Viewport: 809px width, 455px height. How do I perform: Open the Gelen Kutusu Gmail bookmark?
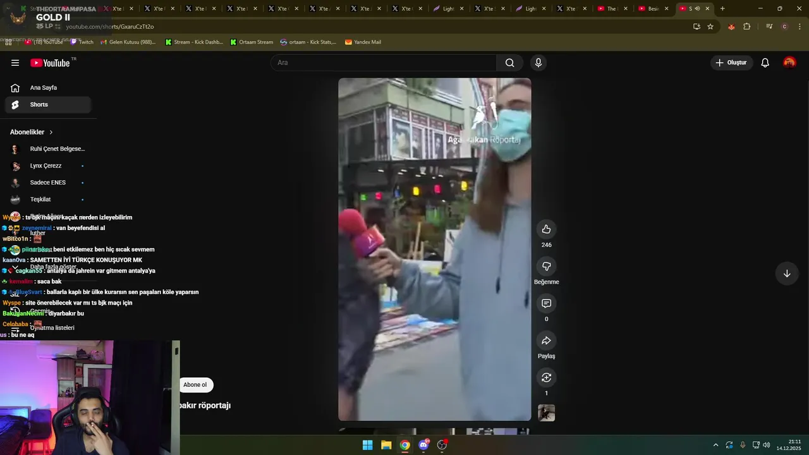[x=128, y=42]
